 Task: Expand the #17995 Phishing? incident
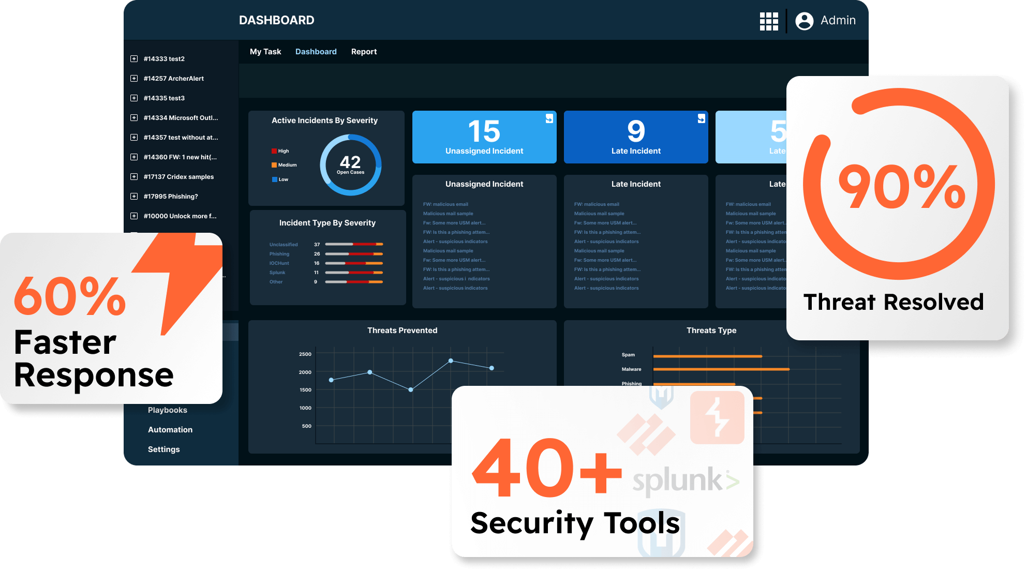[133, 196]
